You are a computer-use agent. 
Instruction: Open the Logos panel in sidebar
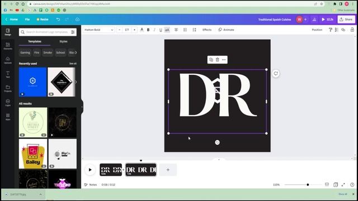8,103
